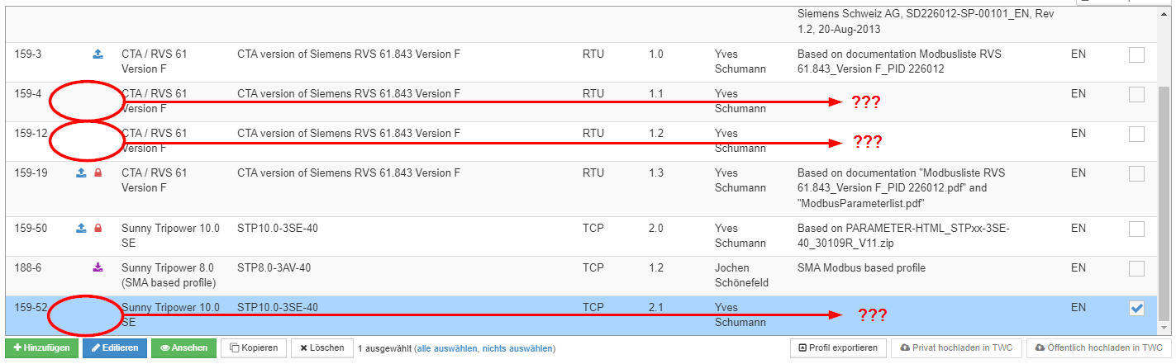The width and height of the screenshot is (1176, 364).
Task: Delete the selection with the Löschen button
Action: [x=321, y=348]
